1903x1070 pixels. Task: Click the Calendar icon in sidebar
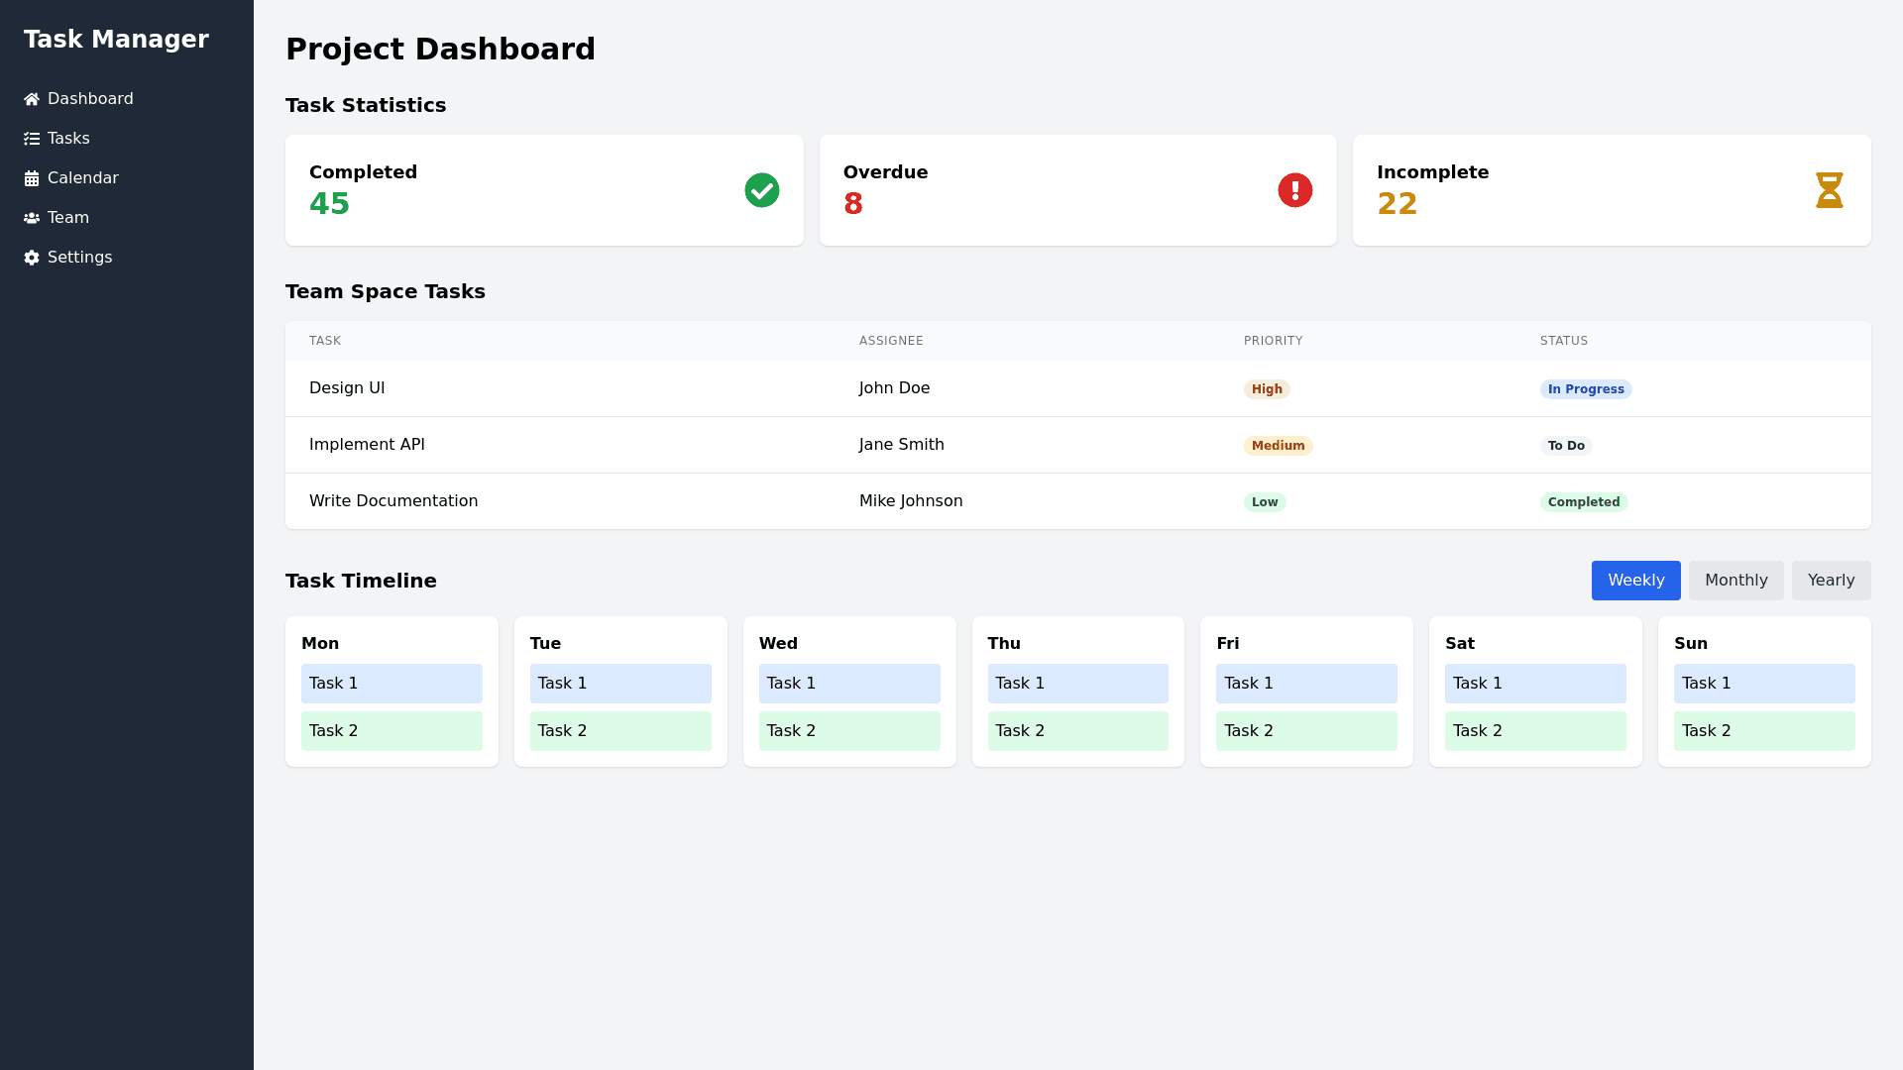[x=32, y=178]
